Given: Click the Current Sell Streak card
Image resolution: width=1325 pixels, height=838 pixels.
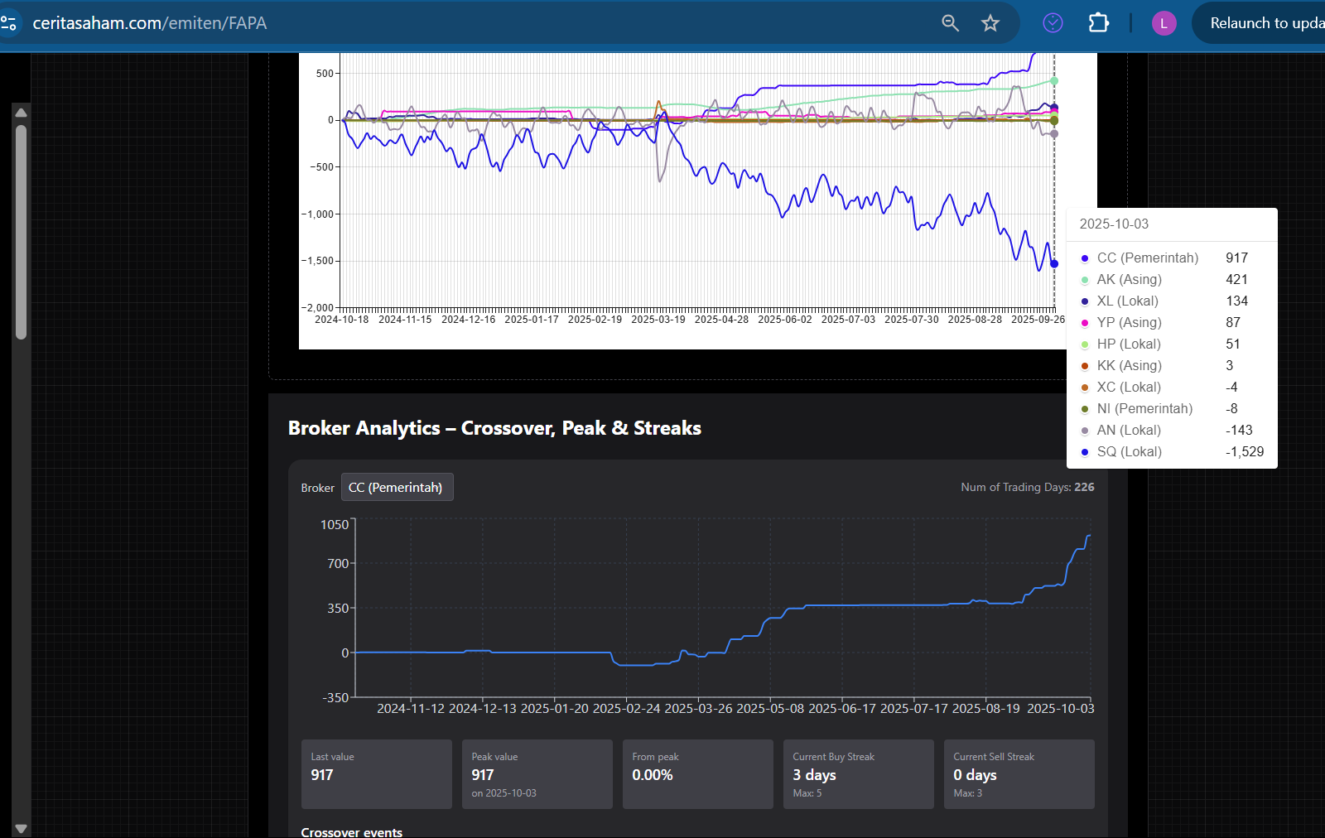Looking at the screenshot, I should tap(1019, 774).
